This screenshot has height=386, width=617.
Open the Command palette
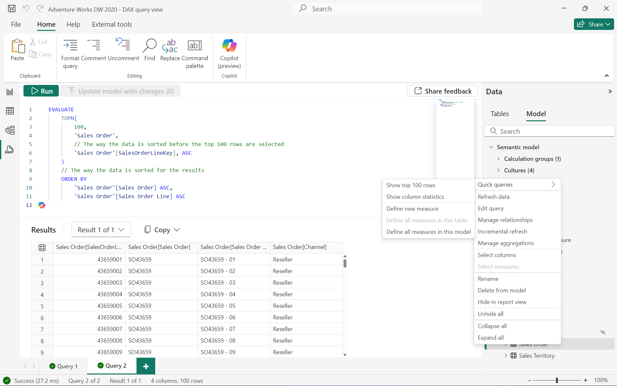195,46
